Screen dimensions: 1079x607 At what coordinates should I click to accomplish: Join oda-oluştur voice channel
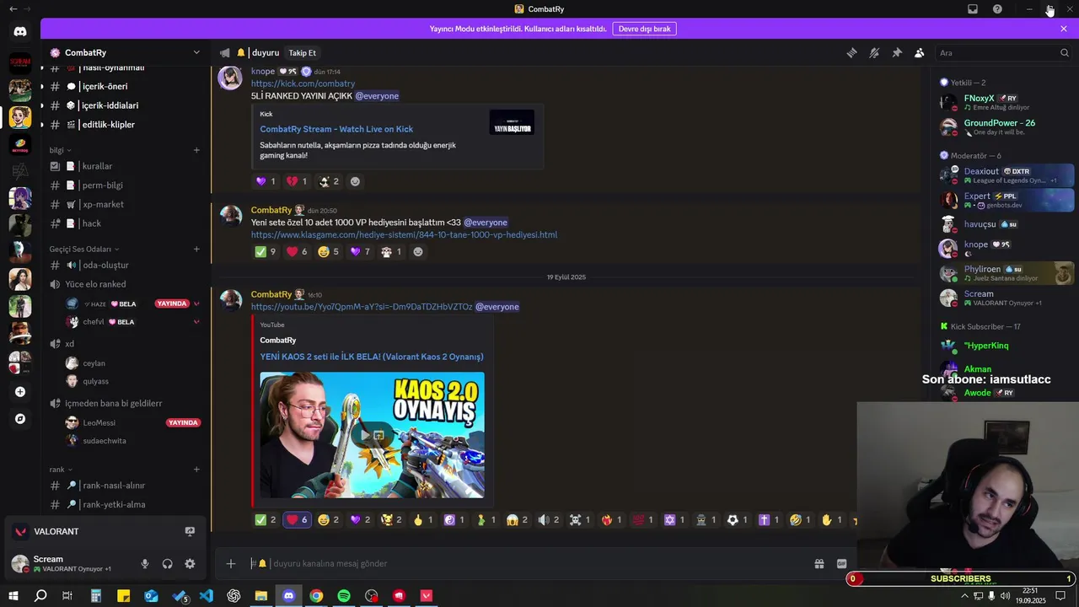(x=124, y=265)
